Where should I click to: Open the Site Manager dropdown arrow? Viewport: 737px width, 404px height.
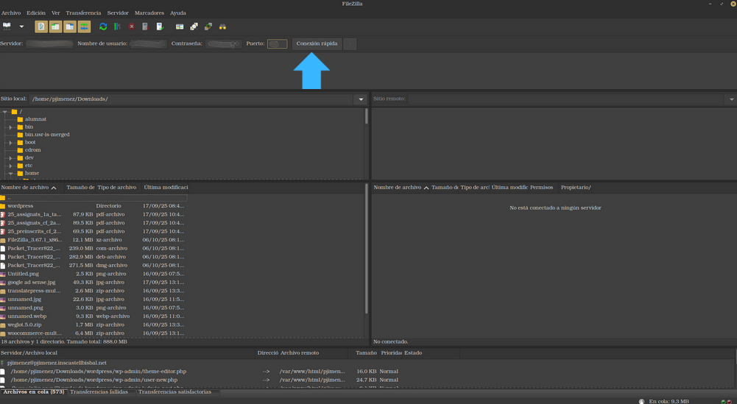pyautogui.click(x=21, y=26)
